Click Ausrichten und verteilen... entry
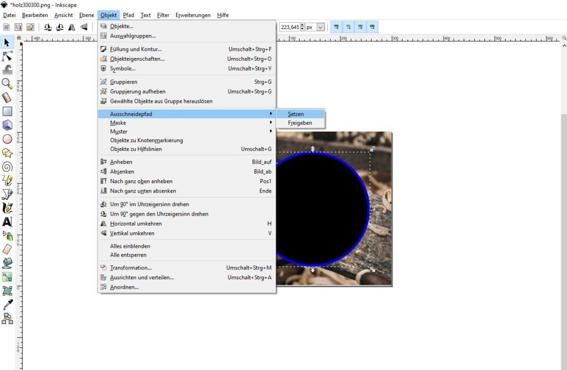The image size is (567, 370). pyautogui.click(x=187, y=278)
